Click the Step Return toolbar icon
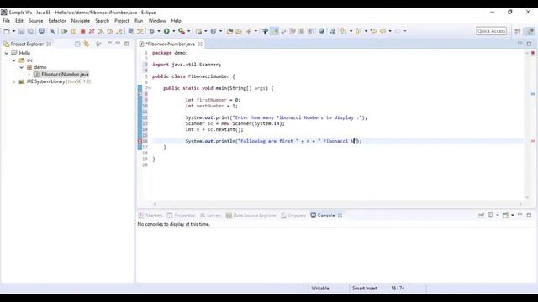 pos(119,31)
